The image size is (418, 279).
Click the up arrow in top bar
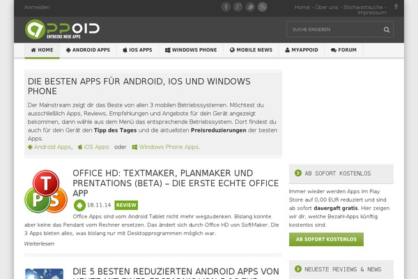pyautogui.click(x=396, y=6)
